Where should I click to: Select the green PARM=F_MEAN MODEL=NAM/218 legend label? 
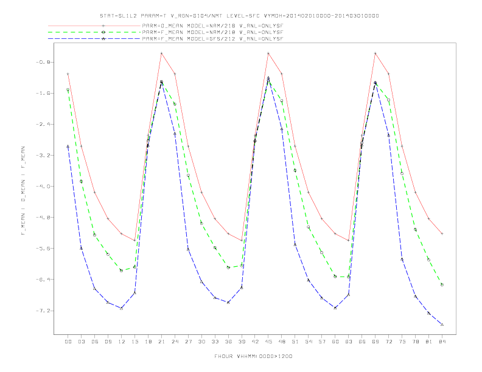[212, 32]
